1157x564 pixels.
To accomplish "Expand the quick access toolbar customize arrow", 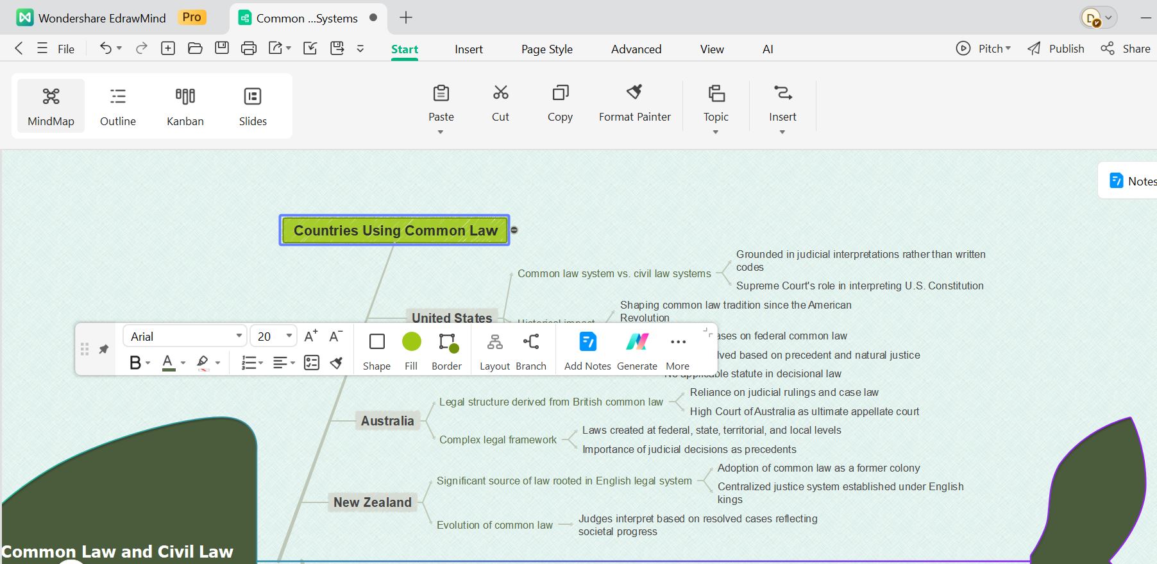I will pyautogui.click(x=360, y=48).
